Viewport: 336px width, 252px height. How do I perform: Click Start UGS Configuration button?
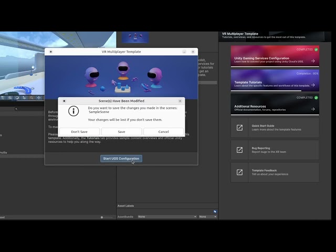(x=121, y=159)
